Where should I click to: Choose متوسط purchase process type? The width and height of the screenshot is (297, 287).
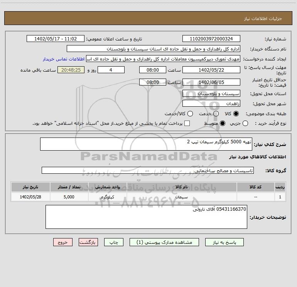223,124
